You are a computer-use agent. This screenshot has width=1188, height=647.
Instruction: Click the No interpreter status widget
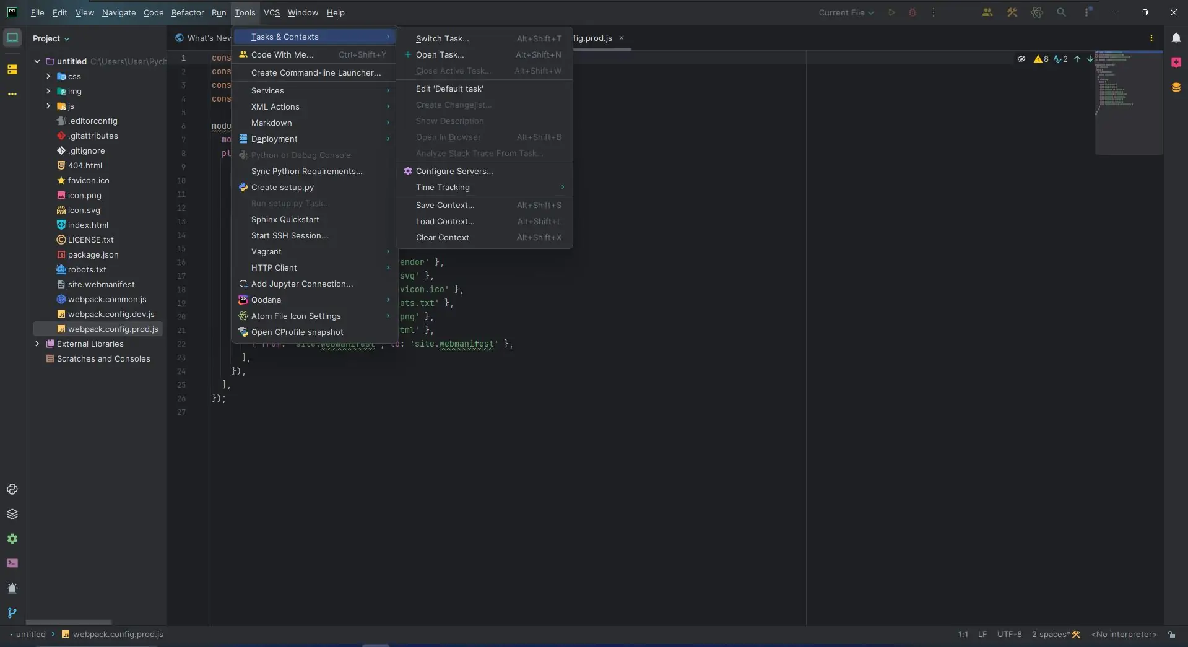pos(1124,635)
